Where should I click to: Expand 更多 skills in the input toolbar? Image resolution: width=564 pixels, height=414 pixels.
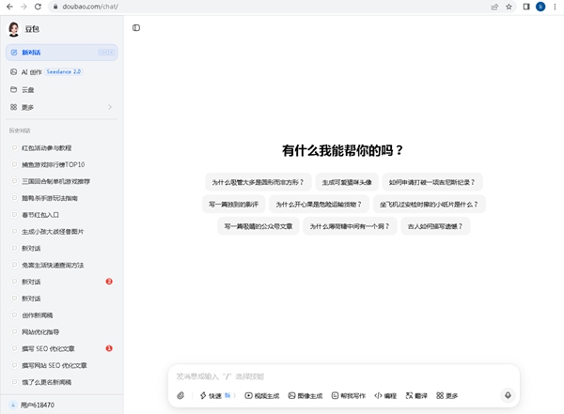(447, 396)
